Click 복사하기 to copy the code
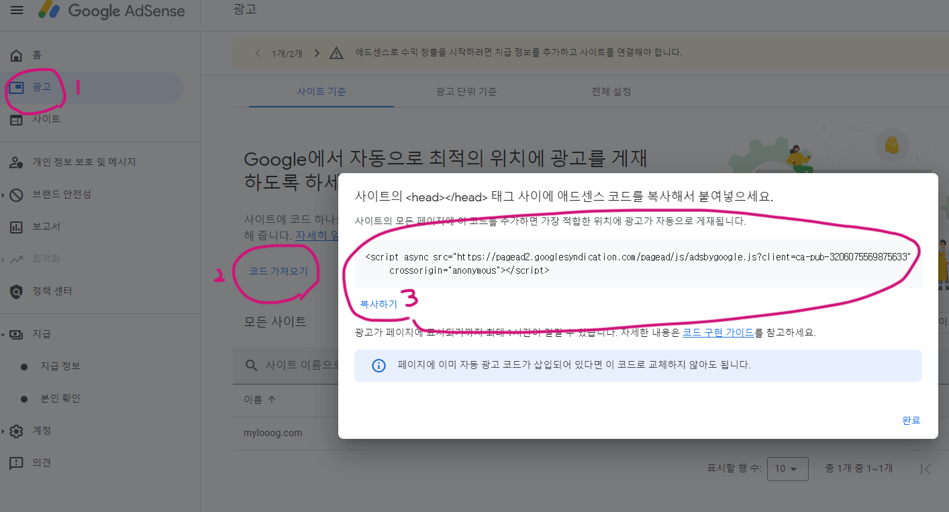 tap(379, 304)
